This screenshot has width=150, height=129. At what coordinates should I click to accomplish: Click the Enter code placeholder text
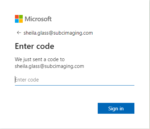[x=27, y=80]
